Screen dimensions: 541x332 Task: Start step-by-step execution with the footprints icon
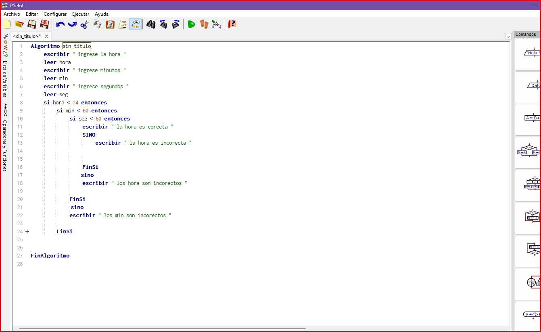(204, 24)
